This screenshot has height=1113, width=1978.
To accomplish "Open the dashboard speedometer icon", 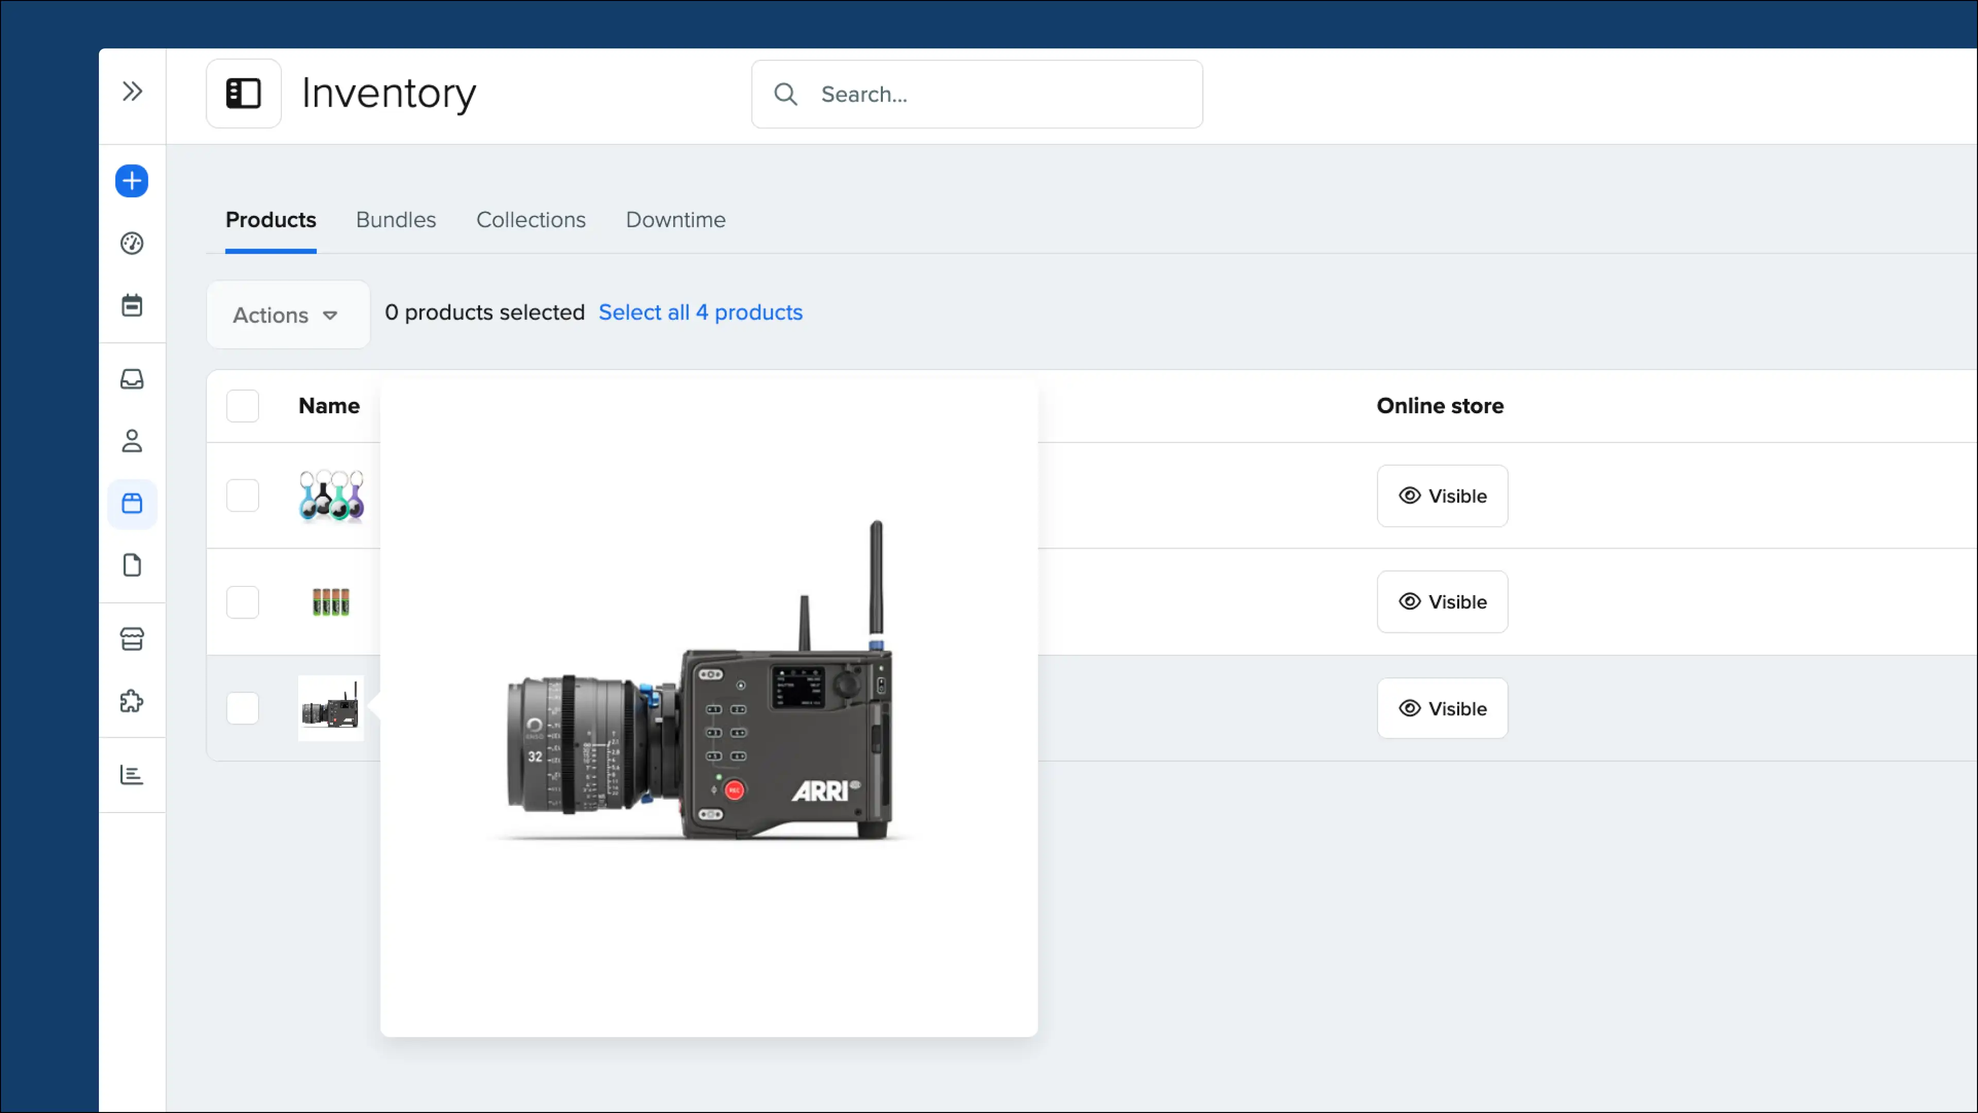I will [132, 244].
